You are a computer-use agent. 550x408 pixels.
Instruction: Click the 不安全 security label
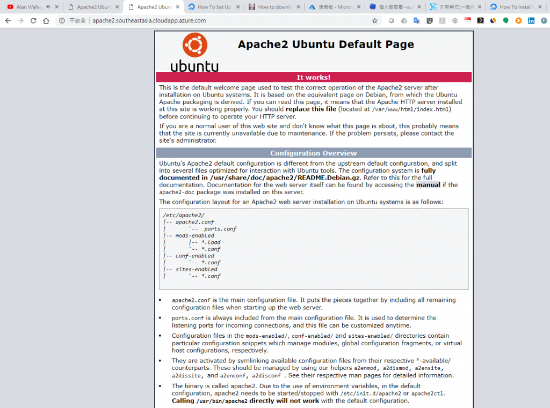pyautogui.click(x=77, y=21)
